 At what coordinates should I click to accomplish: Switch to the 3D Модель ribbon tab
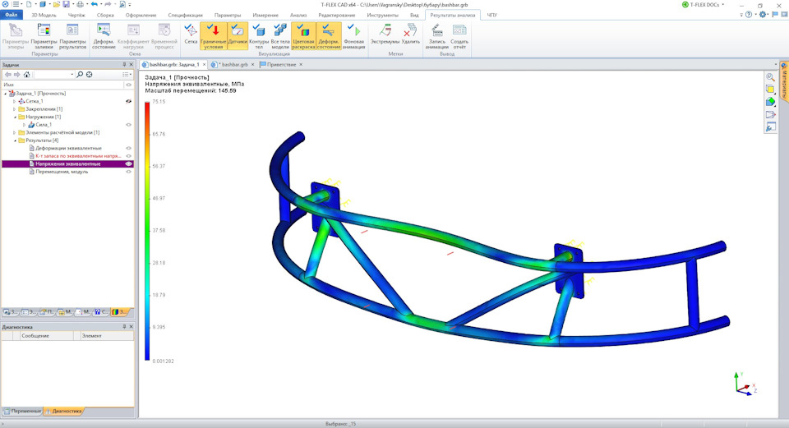pyautogui.click(x=44, y=15)
